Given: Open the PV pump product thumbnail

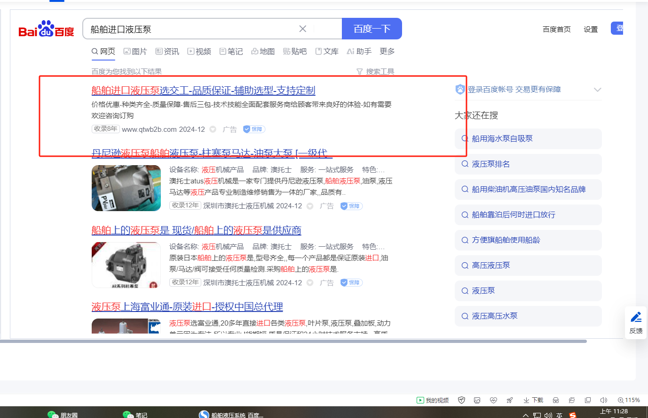Looking at the screenshot, I should [x=126, y=188].
